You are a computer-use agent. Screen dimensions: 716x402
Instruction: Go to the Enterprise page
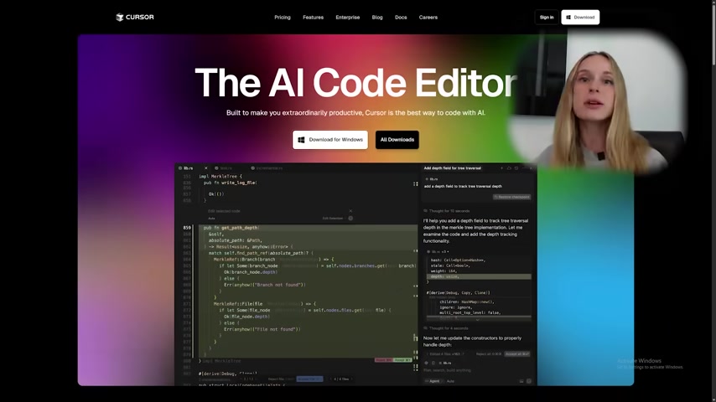347,18
